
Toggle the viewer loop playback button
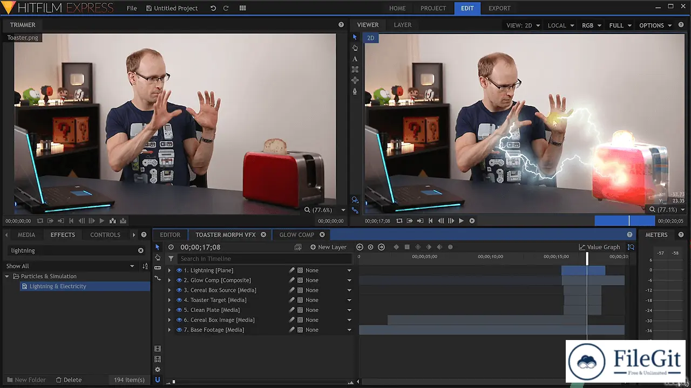(x=399, y=221)
